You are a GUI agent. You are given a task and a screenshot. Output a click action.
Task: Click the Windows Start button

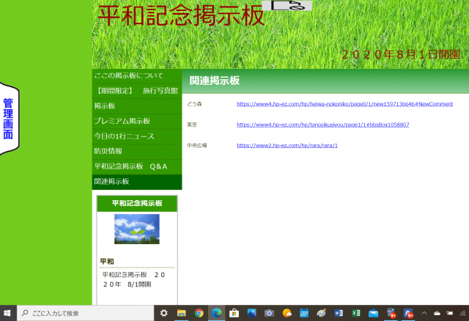8,313
